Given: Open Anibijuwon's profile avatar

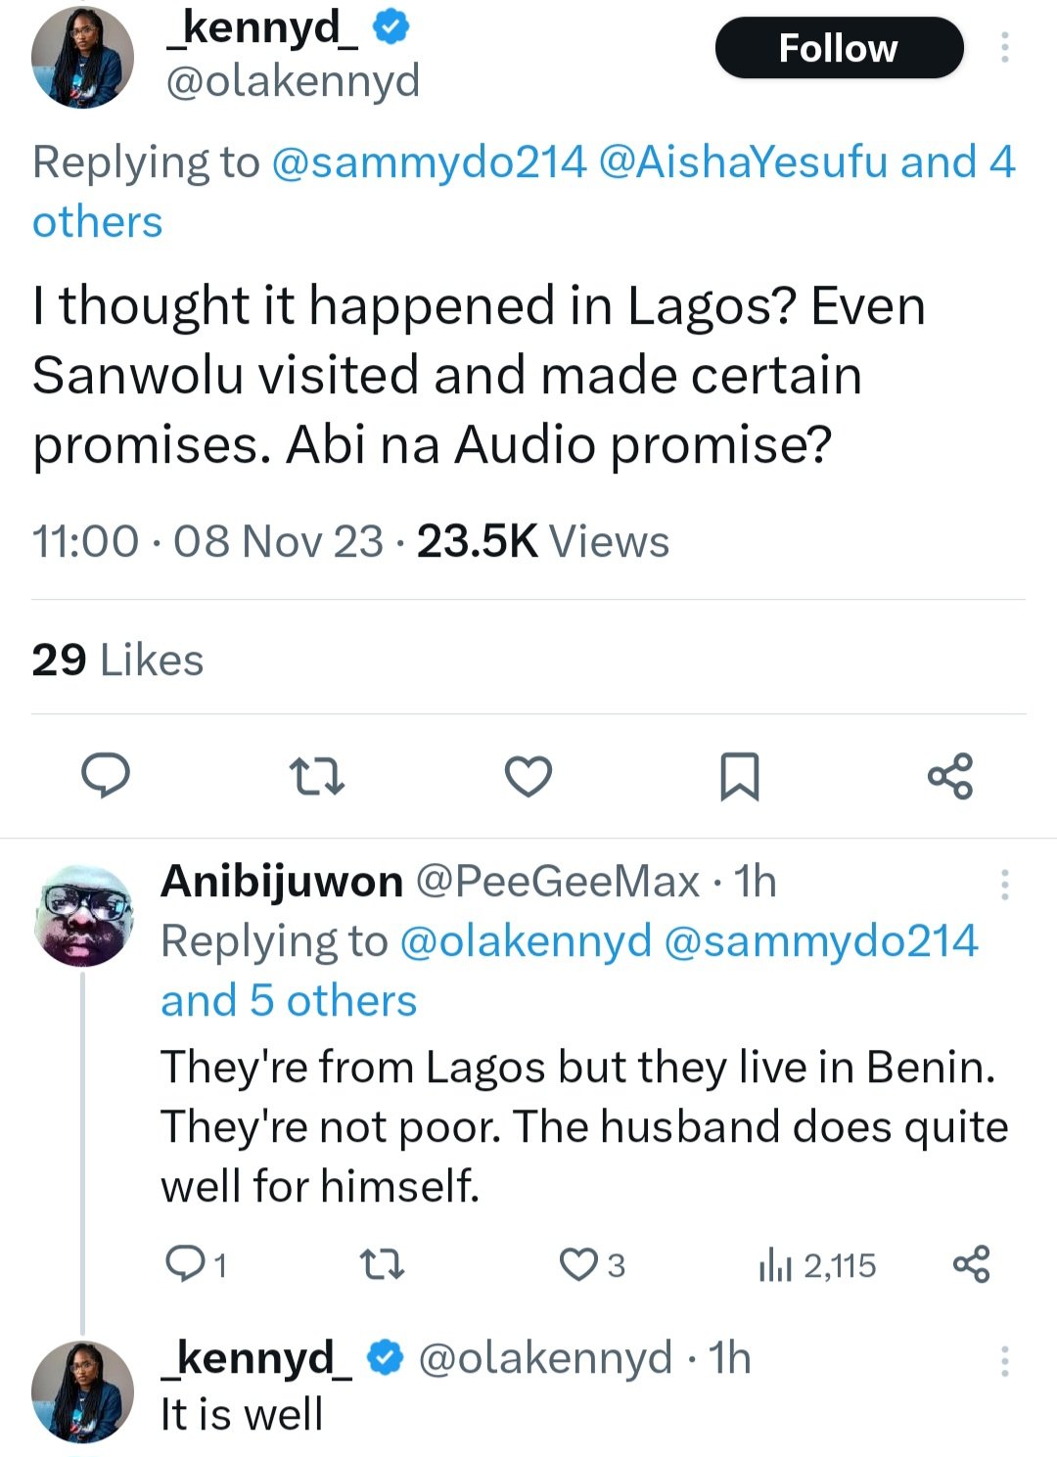Looking at the screenshot, I should 83,915.
